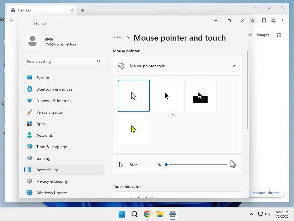Go back using the Settings back arrow
This screenshot has width=294, height=221.
click(x=26, y=23)
